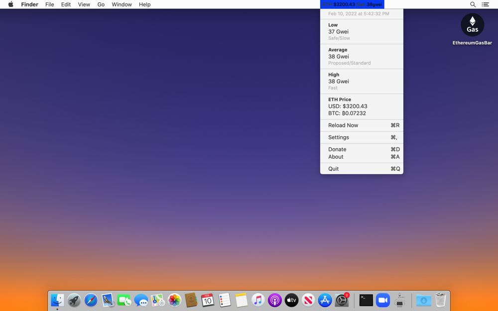
Task: Open EthereumGasBar app icon in dock
Action: pos(399,300)
